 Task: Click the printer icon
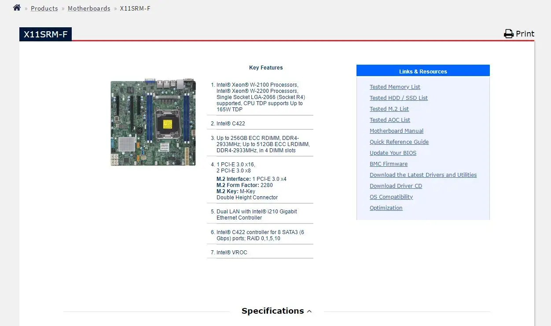point(509,34)
